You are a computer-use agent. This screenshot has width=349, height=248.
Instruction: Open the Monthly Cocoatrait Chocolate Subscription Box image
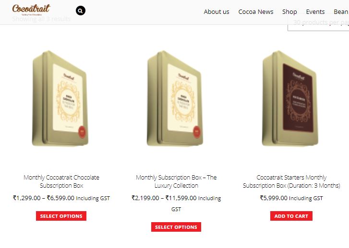tap(60, 99)
